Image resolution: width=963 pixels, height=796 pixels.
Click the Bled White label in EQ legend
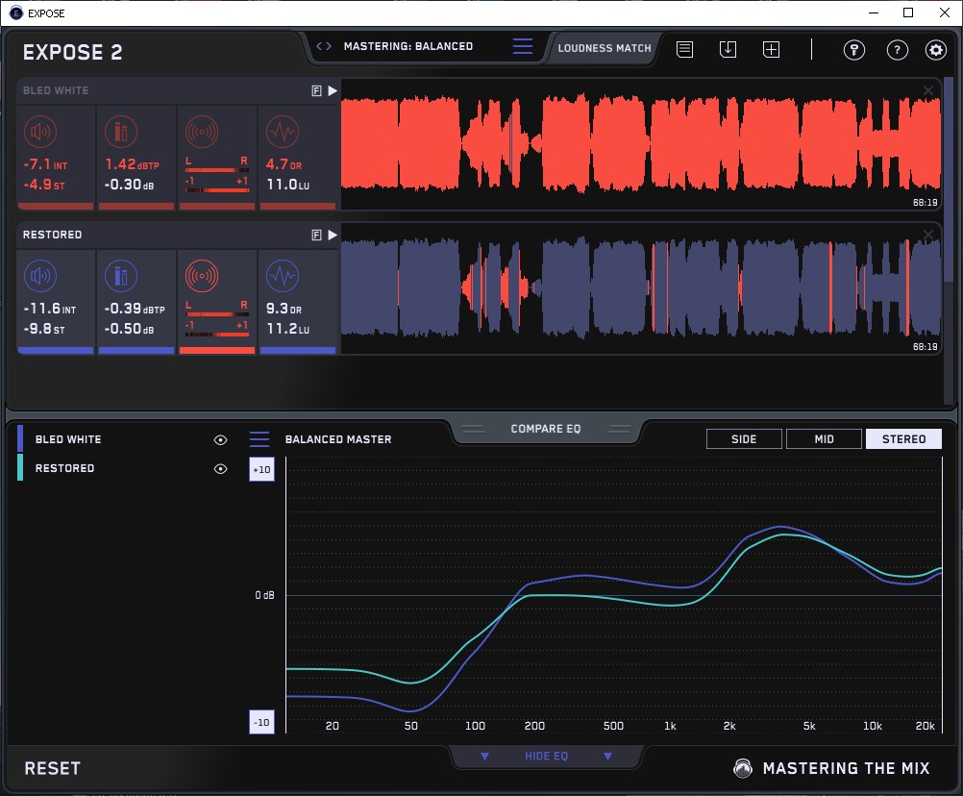68,439
